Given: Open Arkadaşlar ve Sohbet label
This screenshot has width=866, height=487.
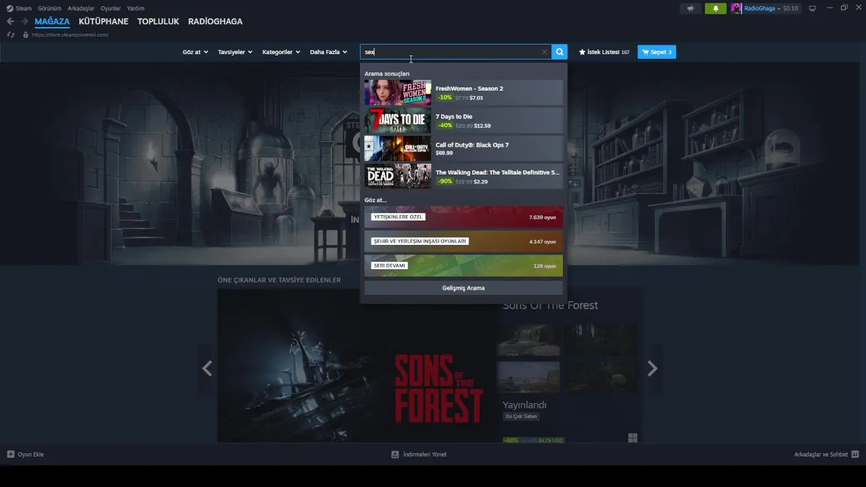Looking at the screenshot, I should click(x=821, y=455).
